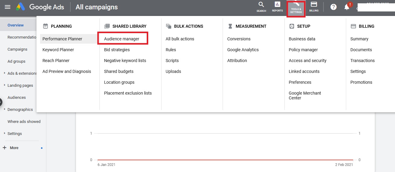395x172 pixels.
Task: Open Negative keyword lists
Action: pos(125,61)
